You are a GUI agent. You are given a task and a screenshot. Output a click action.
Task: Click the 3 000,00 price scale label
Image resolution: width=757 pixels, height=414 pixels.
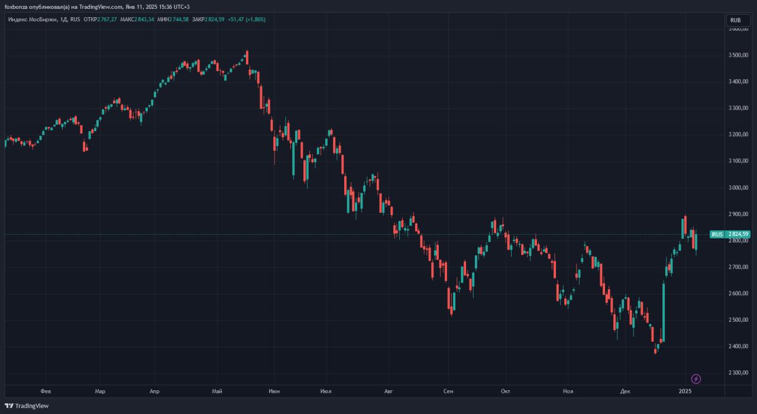[739, 187]
